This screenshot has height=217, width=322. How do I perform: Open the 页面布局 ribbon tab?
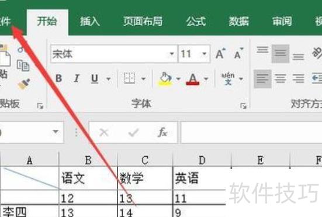coord(143,22)
